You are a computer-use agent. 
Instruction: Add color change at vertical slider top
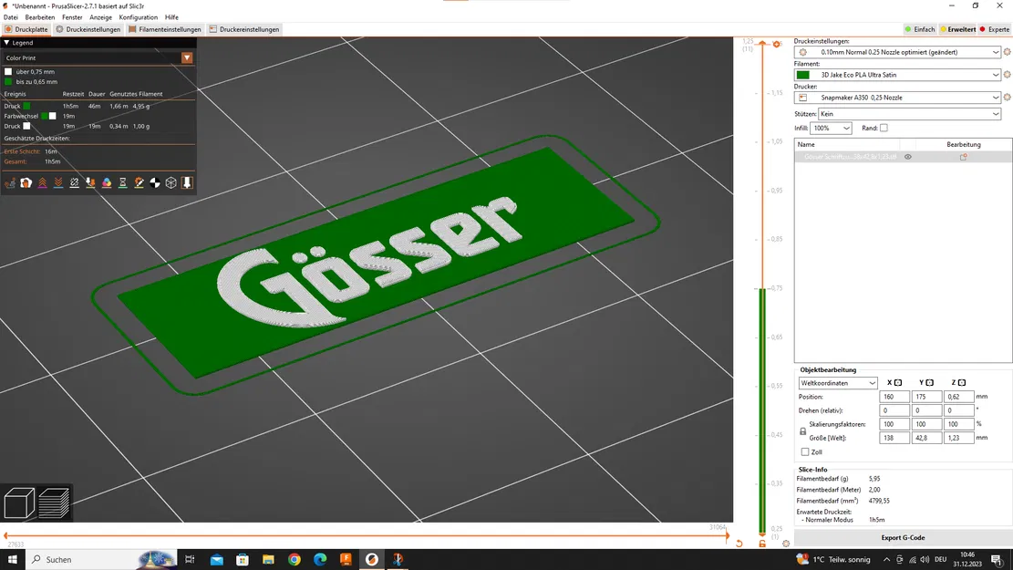coord(777,44)
